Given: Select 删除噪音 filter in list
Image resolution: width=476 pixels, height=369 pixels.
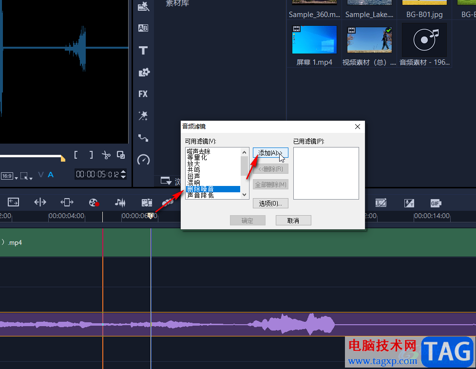Looking at the screenshot, I should click(213, 189).
